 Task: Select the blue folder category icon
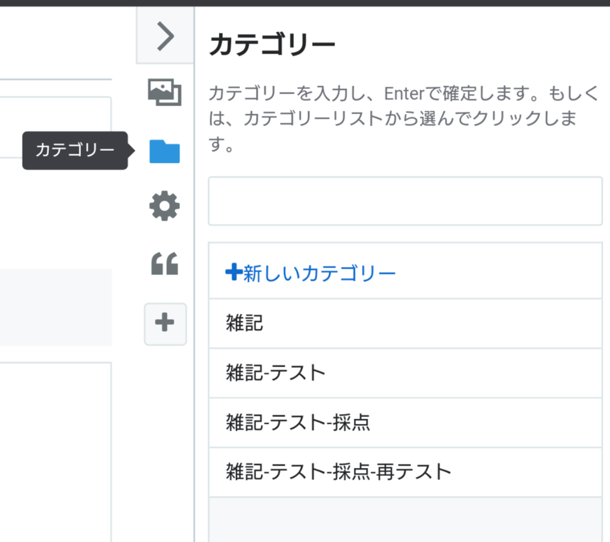pyautogui.click(x=165, y=151)
